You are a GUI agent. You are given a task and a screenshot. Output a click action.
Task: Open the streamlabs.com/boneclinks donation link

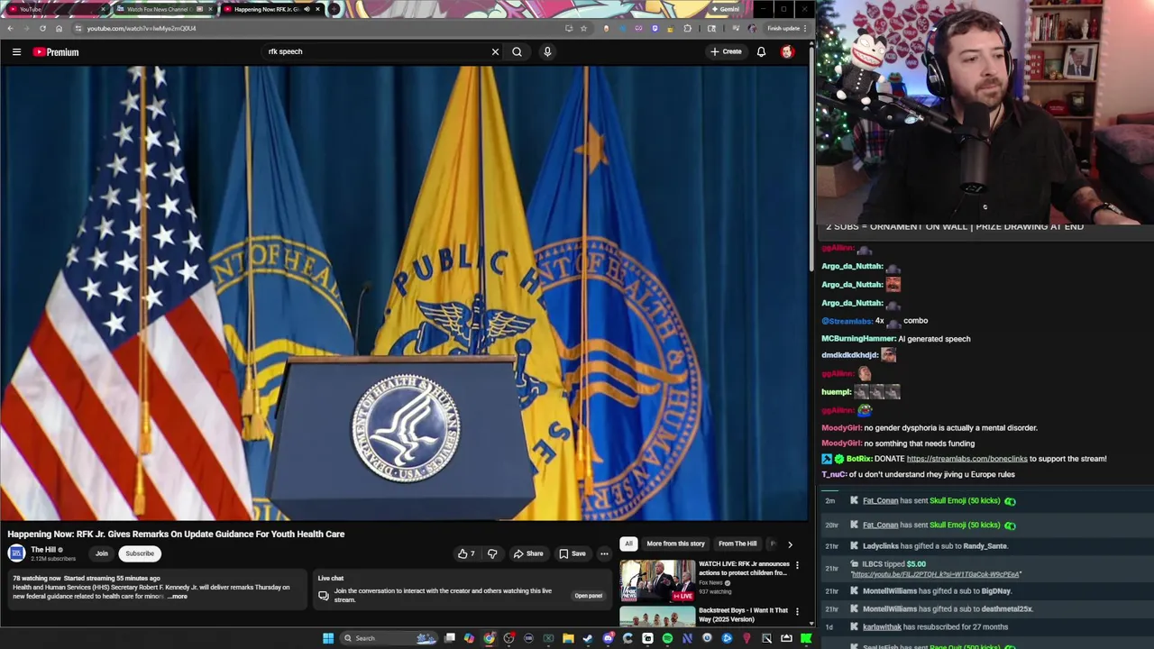(966, 459)
